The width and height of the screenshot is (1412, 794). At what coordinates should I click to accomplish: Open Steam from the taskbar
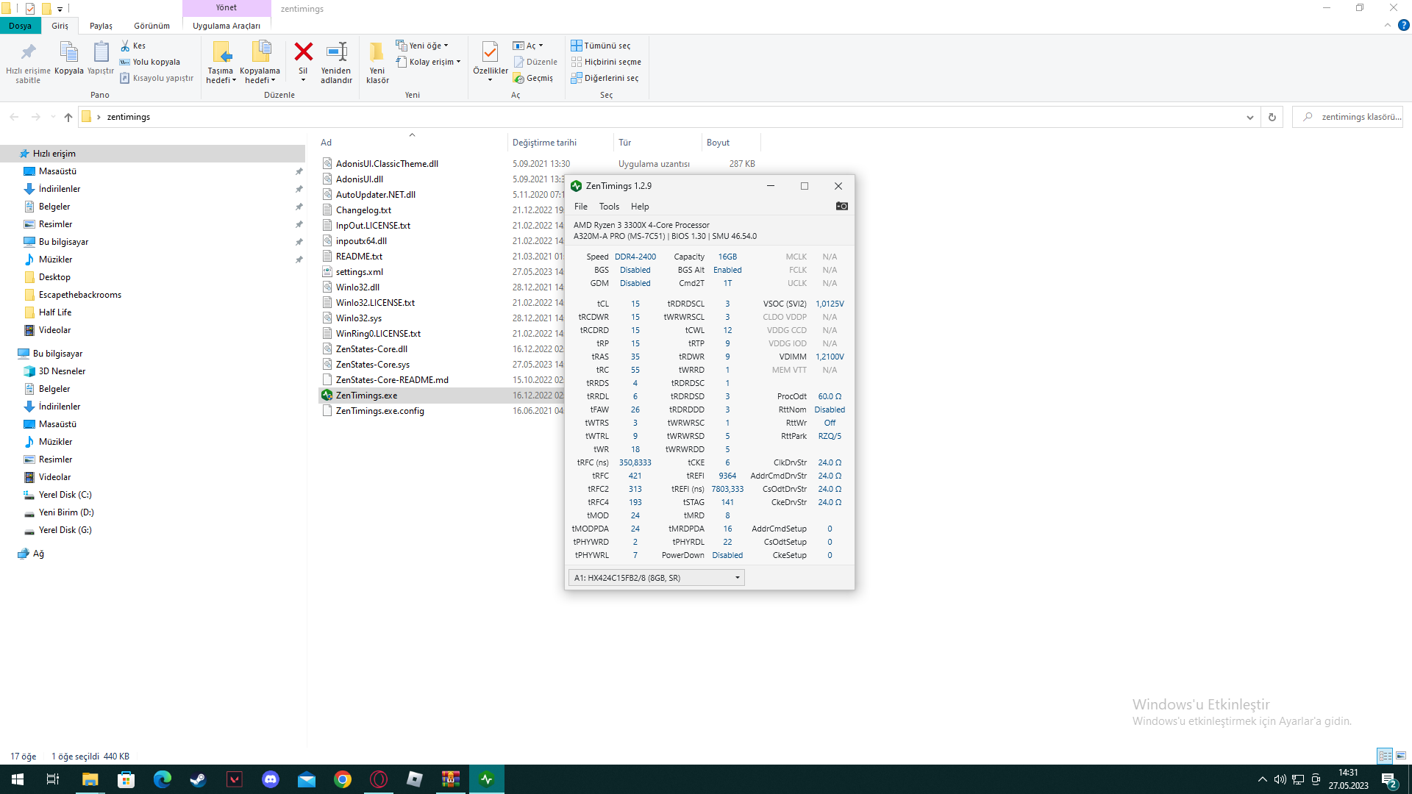(198, 779)
